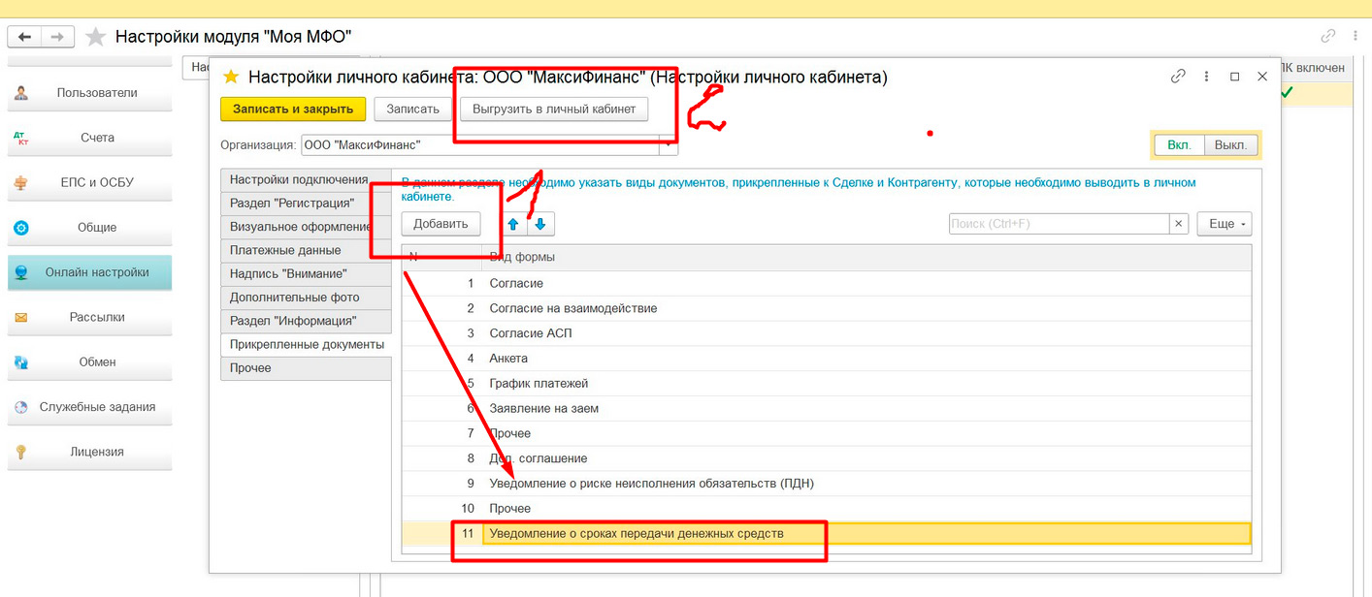
Task: Maximize the Настройки личного кабинета dialog
Action: (x=1234, y=76)
